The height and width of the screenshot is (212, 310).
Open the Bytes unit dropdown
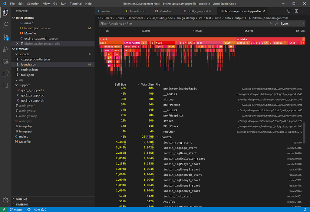(x=292, y=24)
